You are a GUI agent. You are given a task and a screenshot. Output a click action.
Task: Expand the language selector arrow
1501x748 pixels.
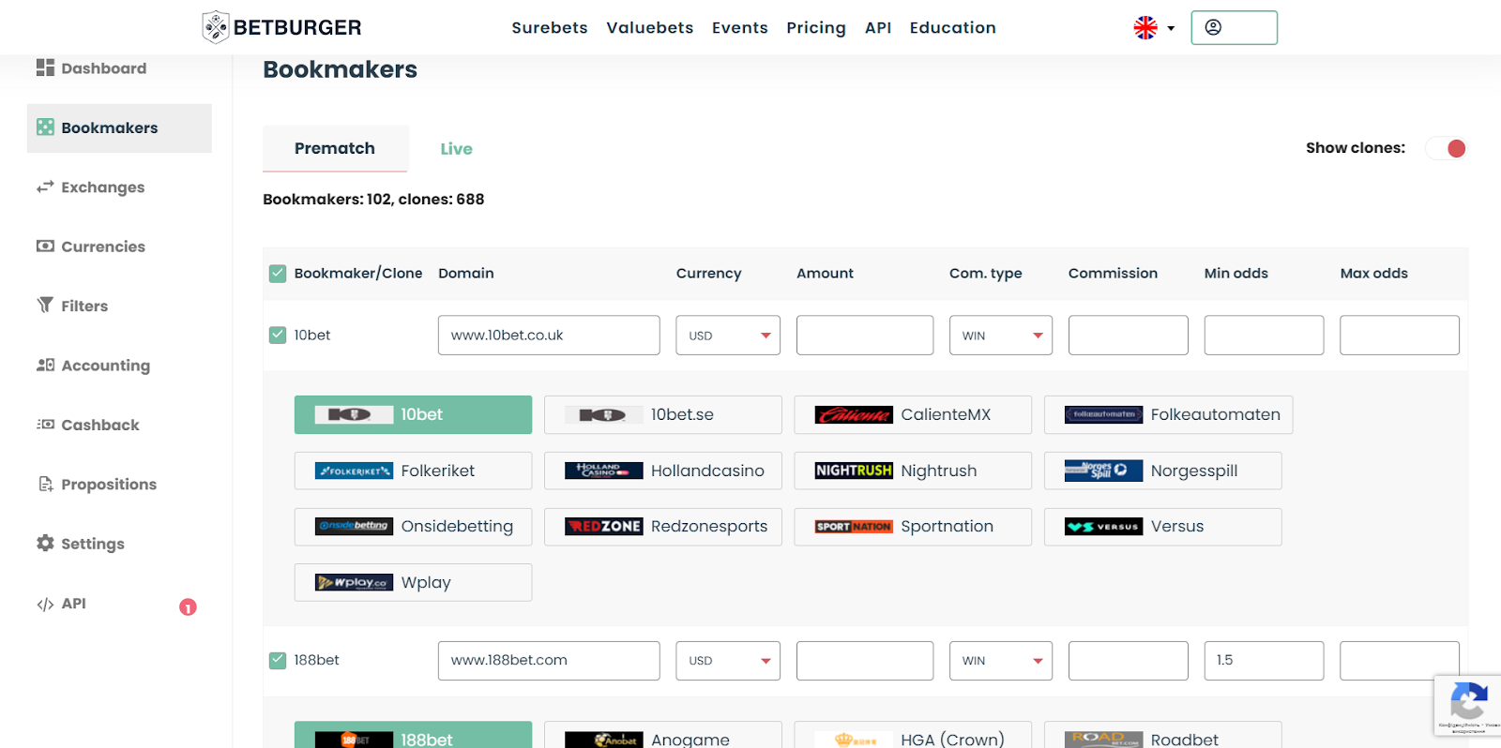(1171, 28)
